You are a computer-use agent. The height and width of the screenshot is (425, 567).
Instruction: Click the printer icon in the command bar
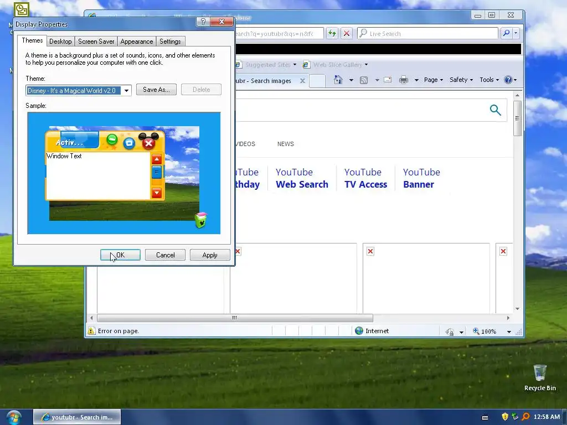point(404,80)
